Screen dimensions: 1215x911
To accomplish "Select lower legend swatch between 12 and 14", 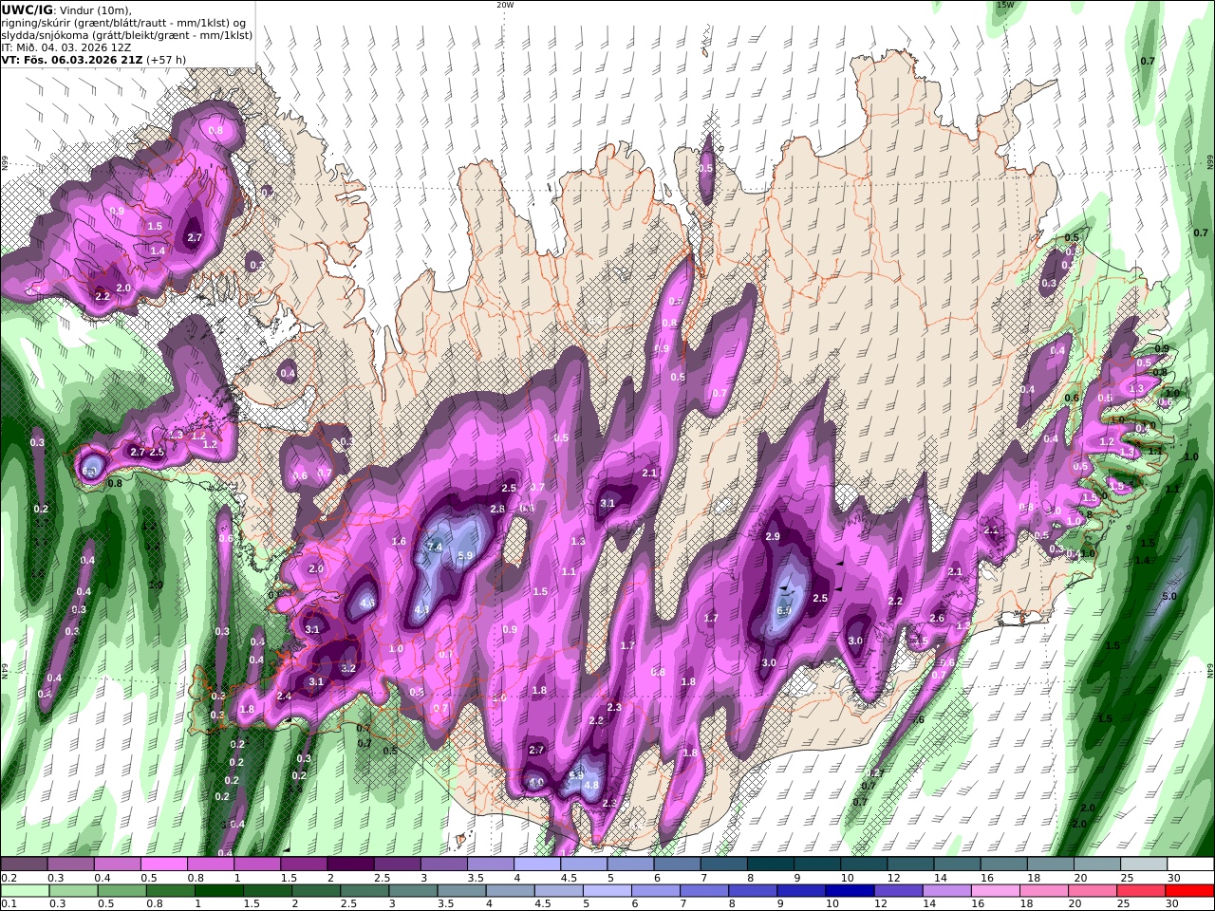I will pos(899,891).
